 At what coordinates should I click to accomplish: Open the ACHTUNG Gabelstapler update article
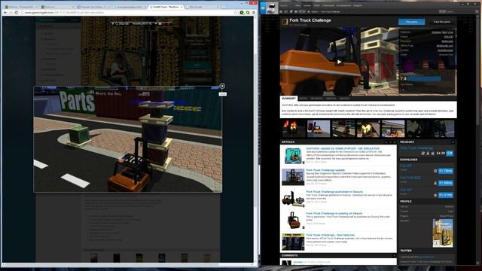[343, 149]
